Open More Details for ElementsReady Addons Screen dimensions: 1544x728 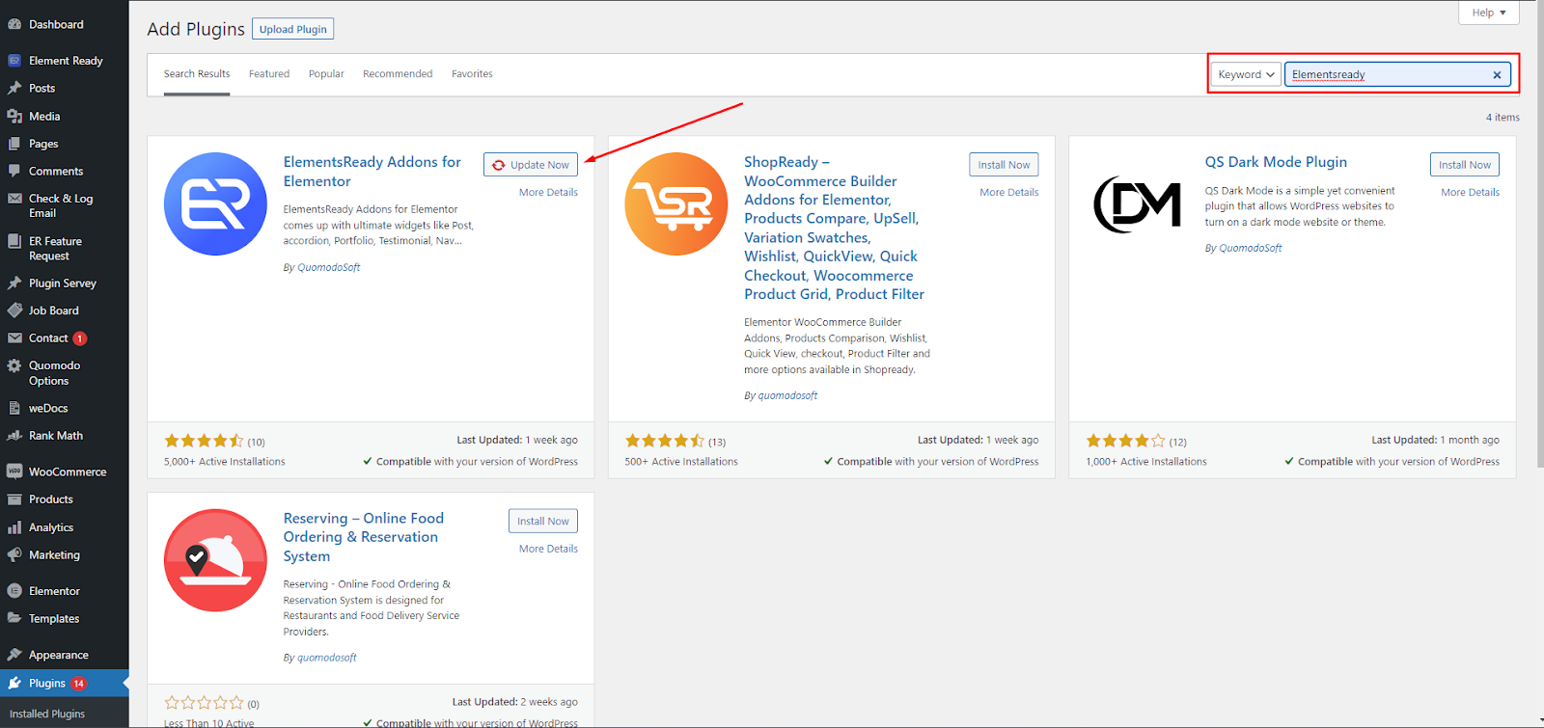[548, 192]
